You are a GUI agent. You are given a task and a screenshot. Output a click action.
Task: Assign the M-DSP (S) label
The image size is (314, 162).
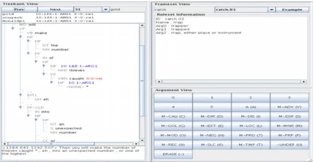(x=289, y=116)
